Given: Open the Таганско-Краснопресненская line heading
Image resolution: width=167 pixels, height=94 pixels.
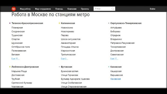Looking at the screenshot, I should [x=27, y=23].
